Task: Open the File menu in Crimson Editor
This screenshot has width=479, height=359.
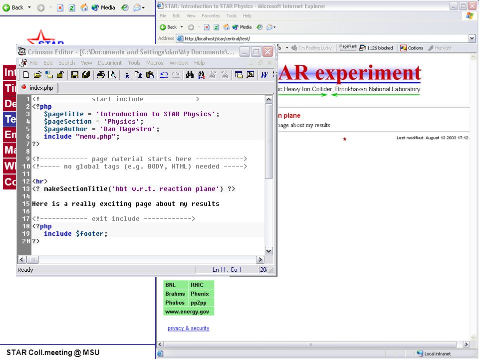Action: (x=33, y=63)
